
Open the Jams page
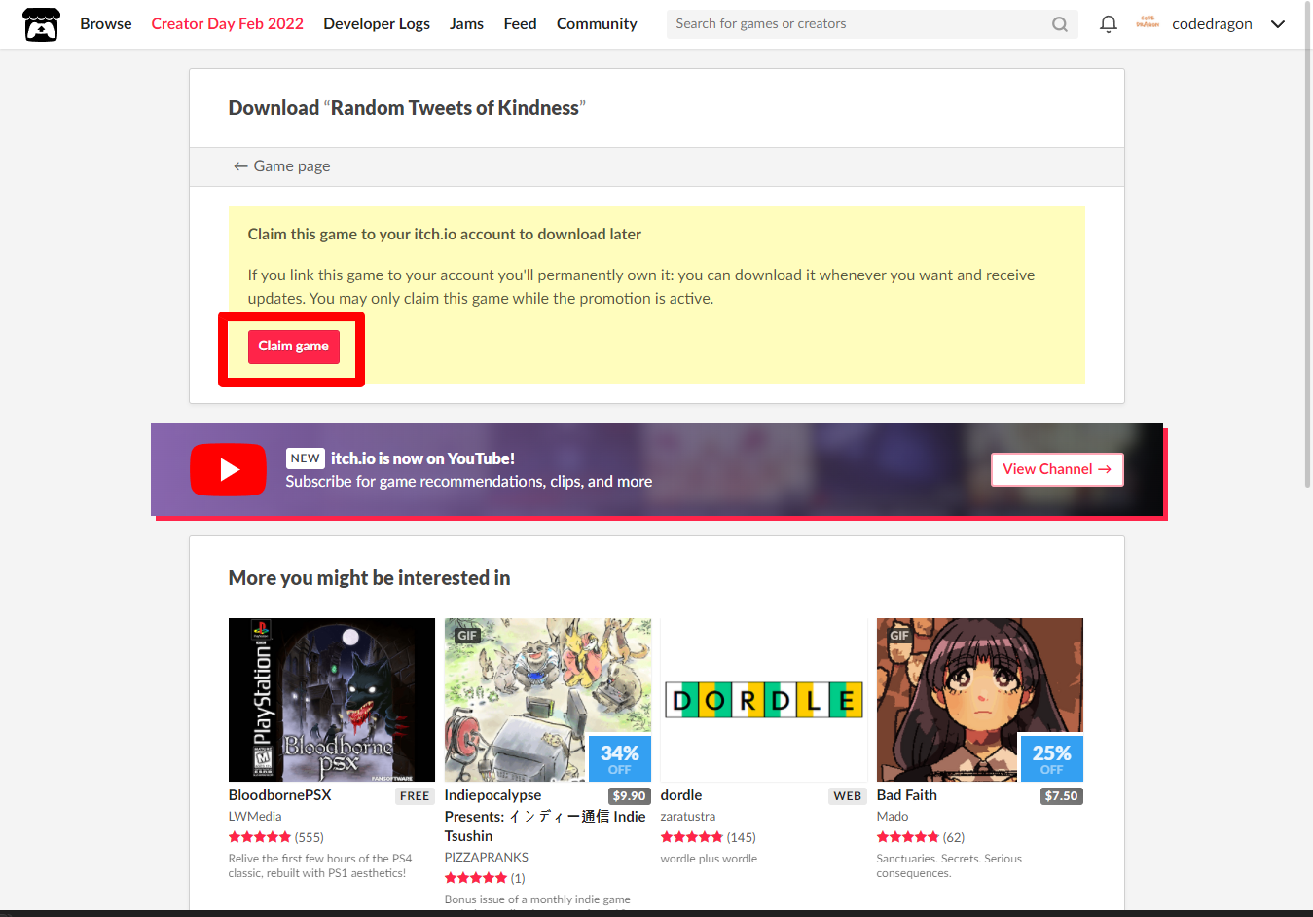coord(466,24)
